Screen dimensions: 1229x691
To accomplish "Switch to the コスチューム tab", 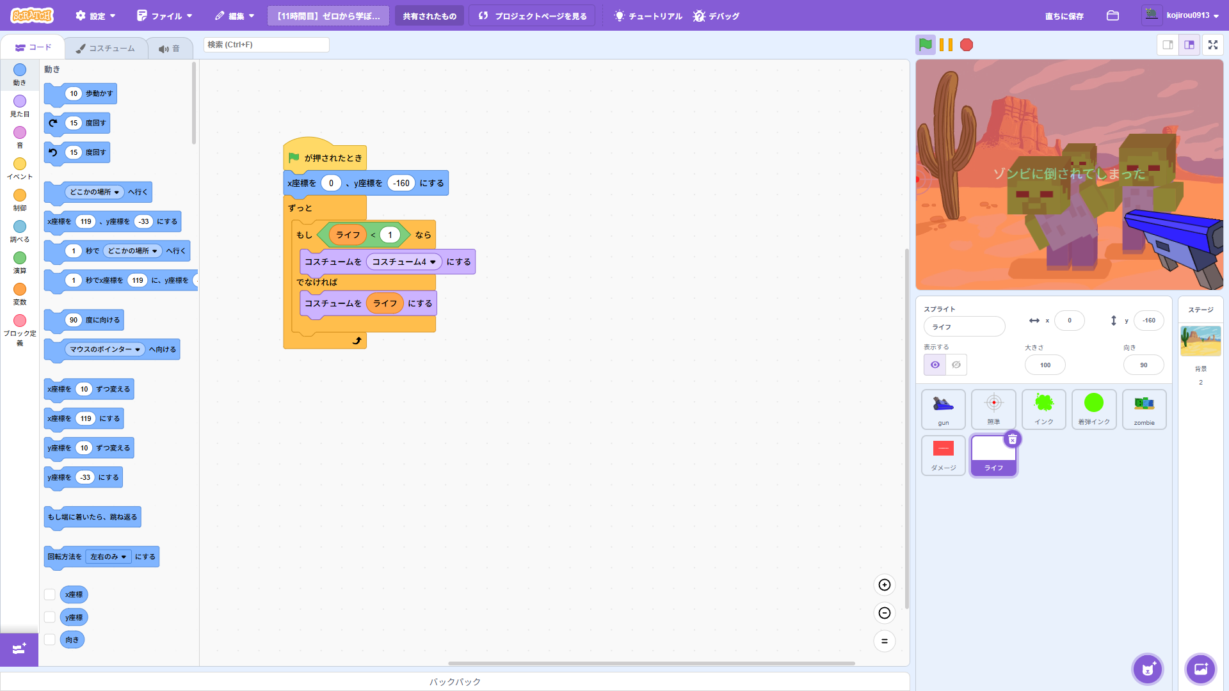I will (106, 49).
